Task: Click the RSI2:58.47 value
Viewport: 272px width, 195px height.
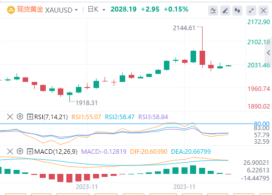Action: pyautogui.click(x=120, y=117)
